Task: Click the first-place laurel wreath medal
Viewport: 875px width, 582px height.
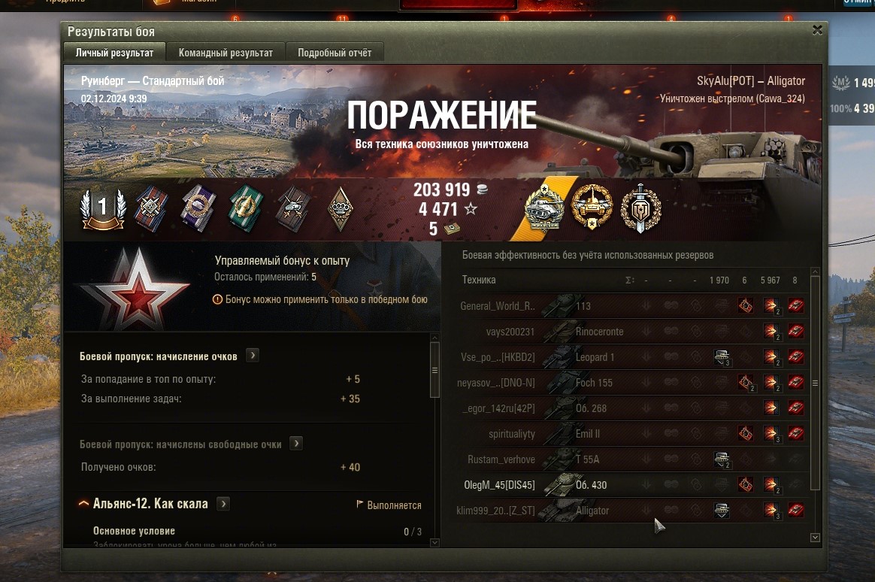Action: (x=103, y=209)
